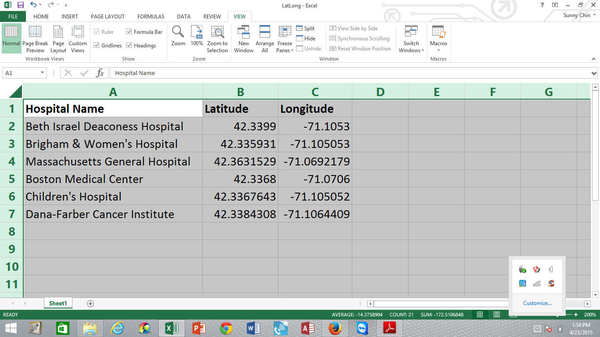Select column B header
The image size is (600, 337).
click(240, 92)
